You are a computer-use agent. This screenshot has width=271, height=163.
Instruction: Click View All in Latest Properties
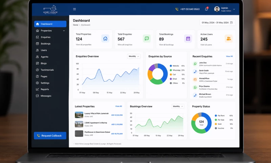pos(119,106)
